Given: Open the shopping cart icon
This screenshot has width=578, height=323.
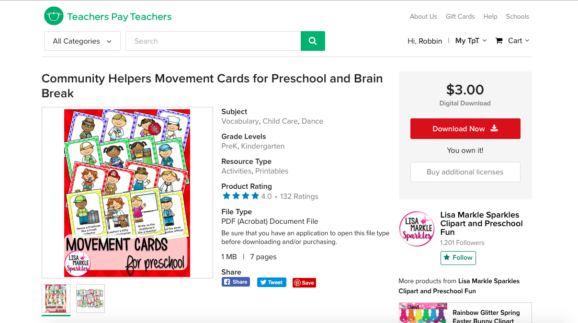Looking at the screenshot, I should tap(499, 41).
